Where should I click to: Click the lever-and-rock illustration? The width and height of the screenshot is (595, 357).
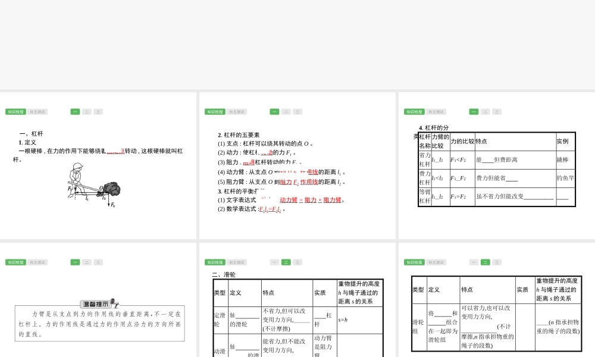coord(94,184)
